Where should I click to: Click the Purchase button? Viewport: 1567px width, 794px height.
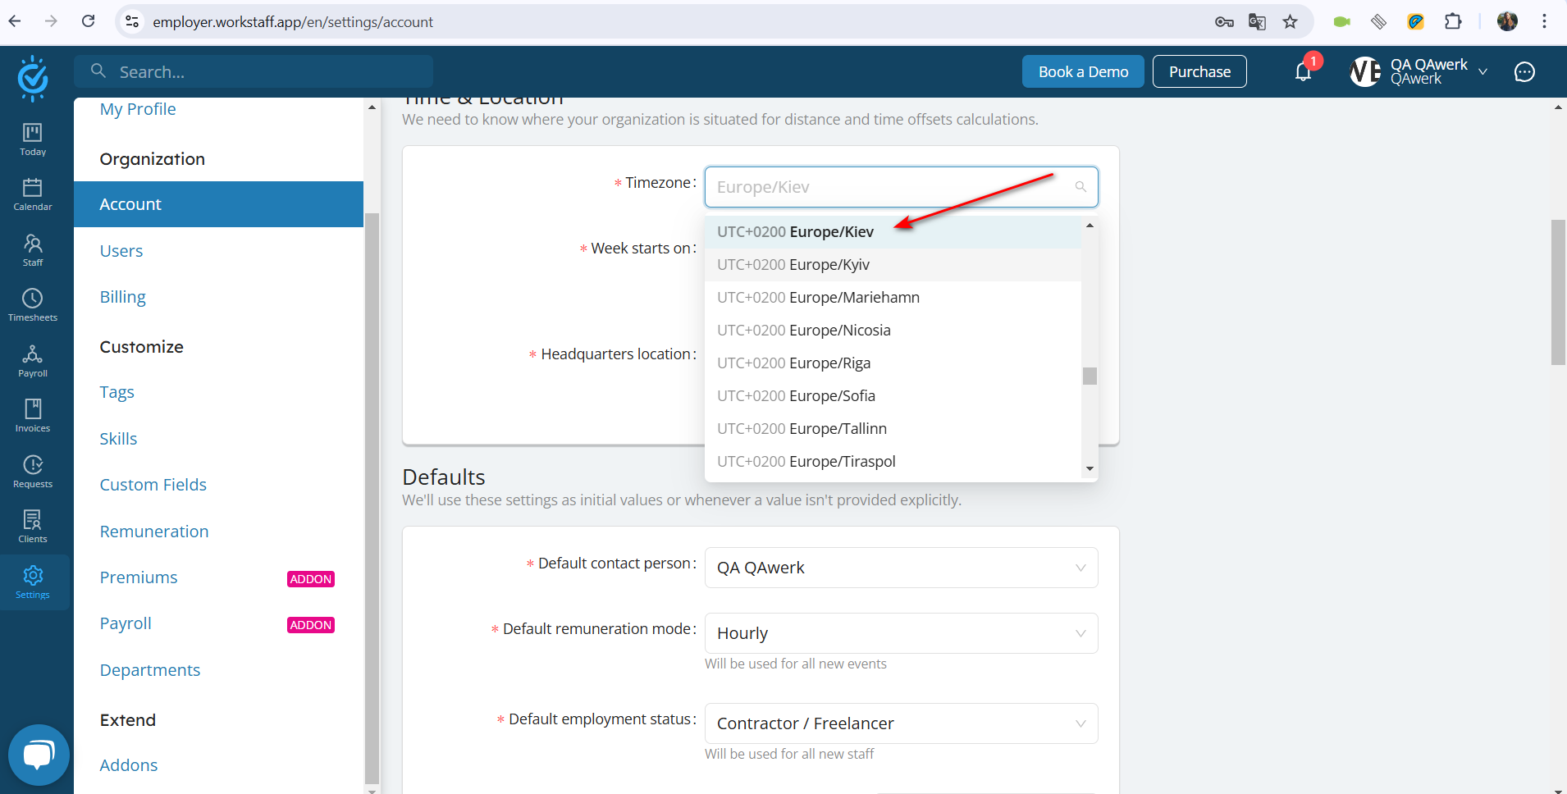[1199, 71]
